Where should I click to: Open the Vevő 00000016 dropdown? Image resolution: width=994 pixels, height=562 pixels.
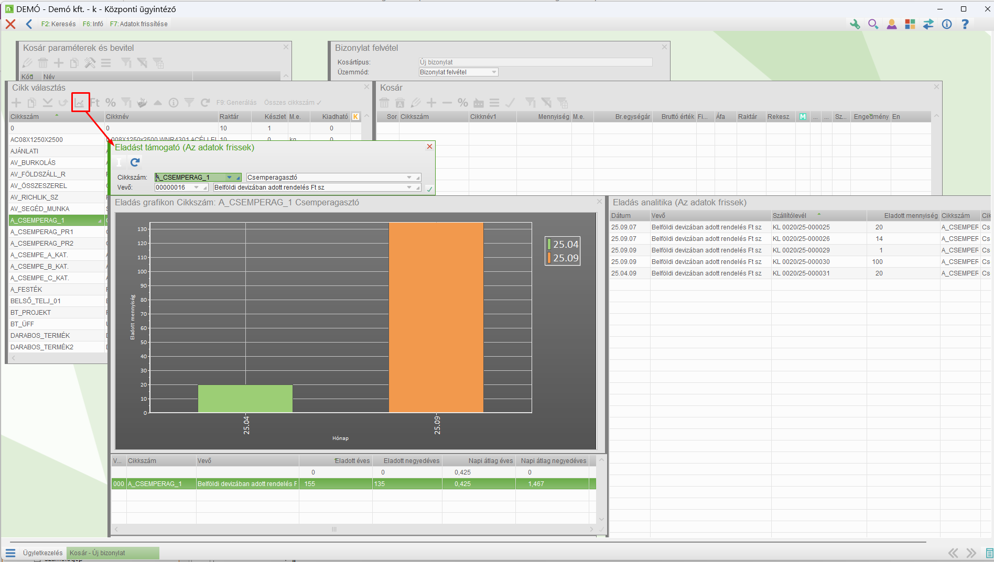coord(197,188)
